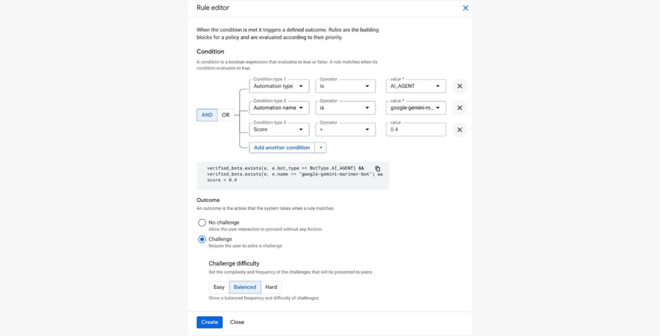Switch condition logic to AND
Viewport: 660px width, 336px height.
pos(207,115)
